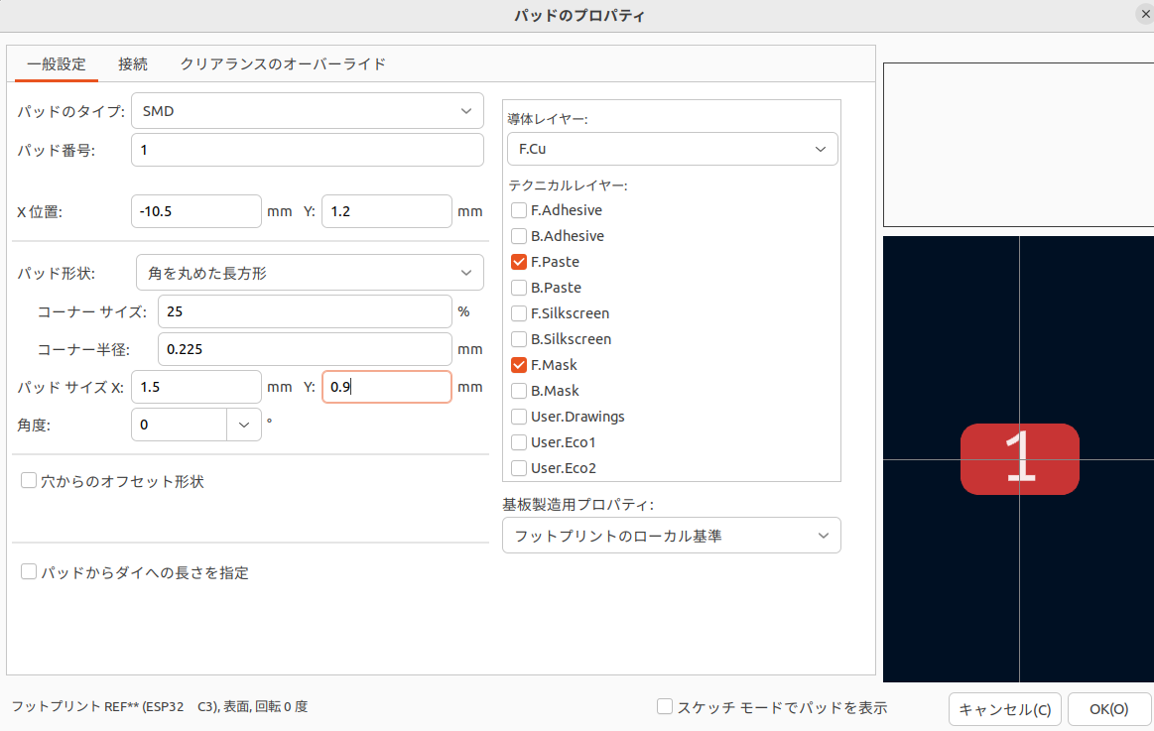Open the クリアランスのオーバーライド tab

click(282, 63)
